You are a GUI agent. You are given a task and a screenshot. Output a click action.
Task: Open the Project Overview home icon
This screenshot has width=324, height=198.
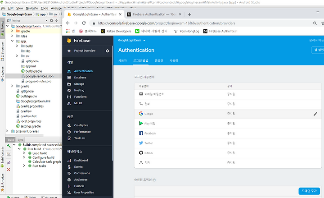point(69,51)
